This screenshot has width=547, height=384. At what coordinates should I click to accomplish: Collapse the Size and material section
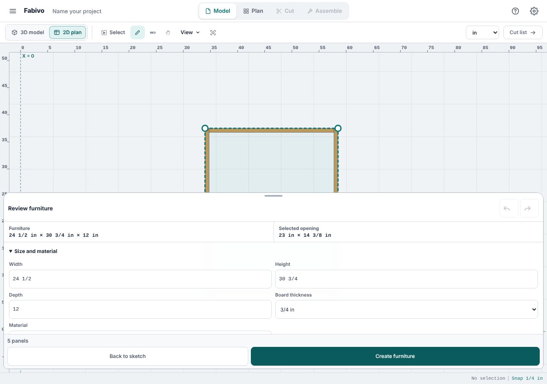pos(33,251)
